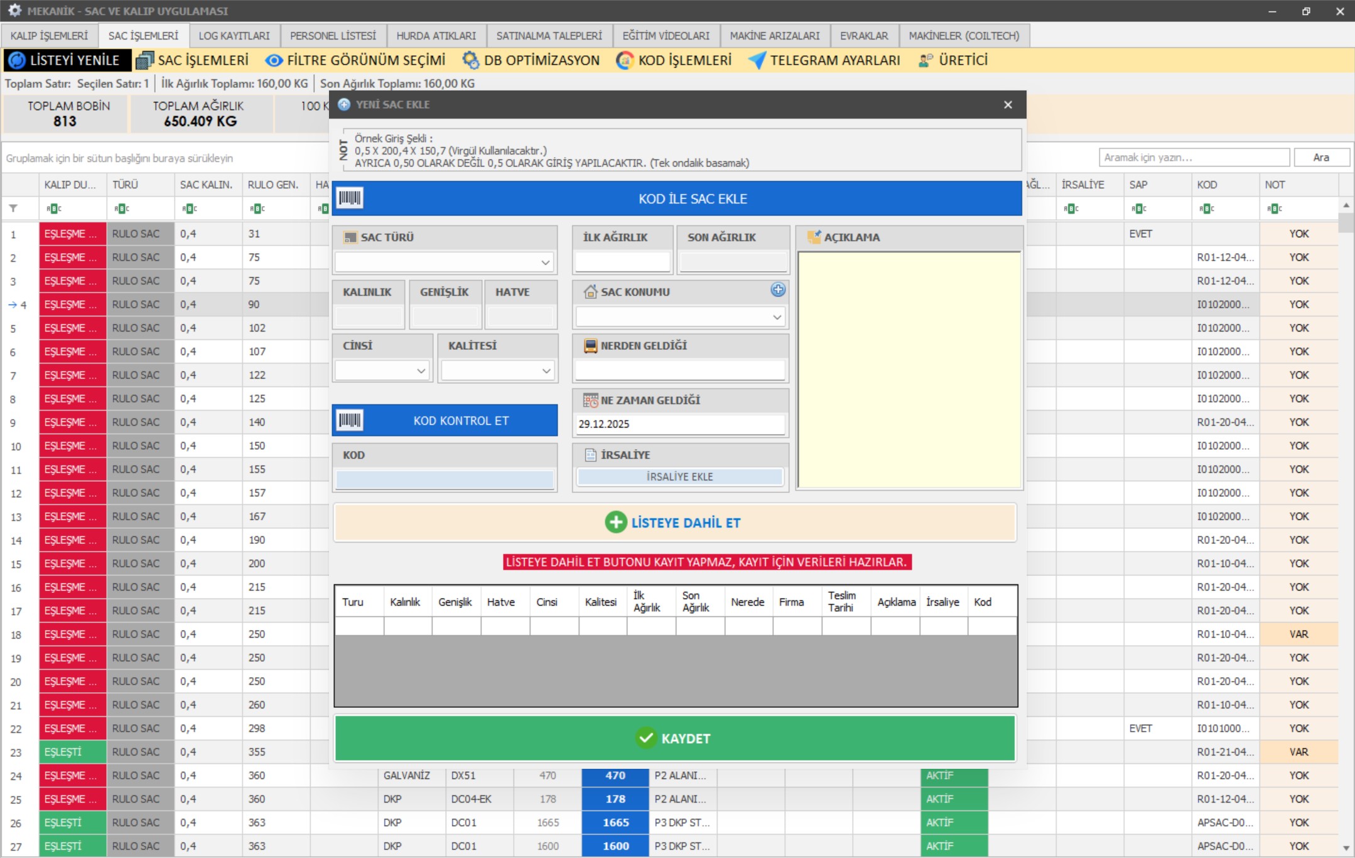Click the yellow Açıklama text area

click(x=909, y=370)
